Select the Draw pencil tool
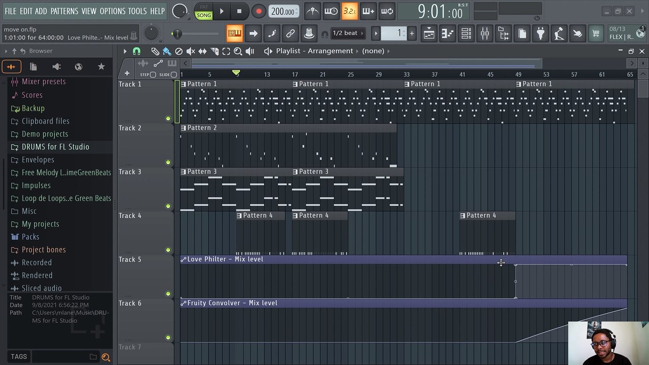 (x=155, y=51)
